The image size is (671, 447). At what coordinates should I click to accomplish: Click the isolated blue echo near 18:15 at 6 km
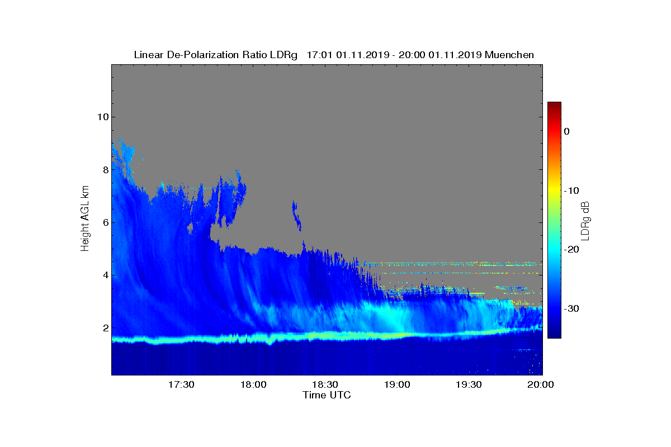(x=296, y=215)
